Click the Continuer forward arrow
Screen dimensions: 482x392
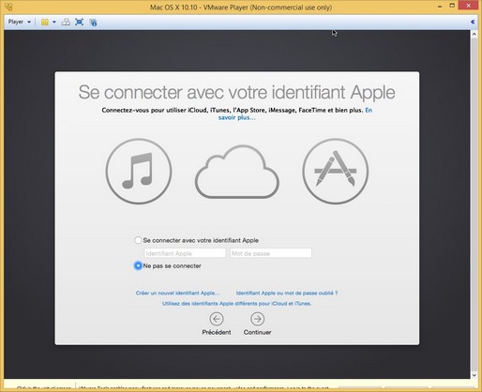[258, 319]
